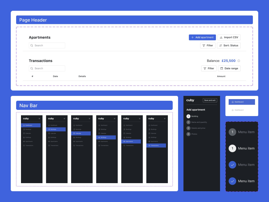Select the highlighted Apartments item in the fifth nav bar
The width and height of the screenshot is (269, 202).
(131, 141)
